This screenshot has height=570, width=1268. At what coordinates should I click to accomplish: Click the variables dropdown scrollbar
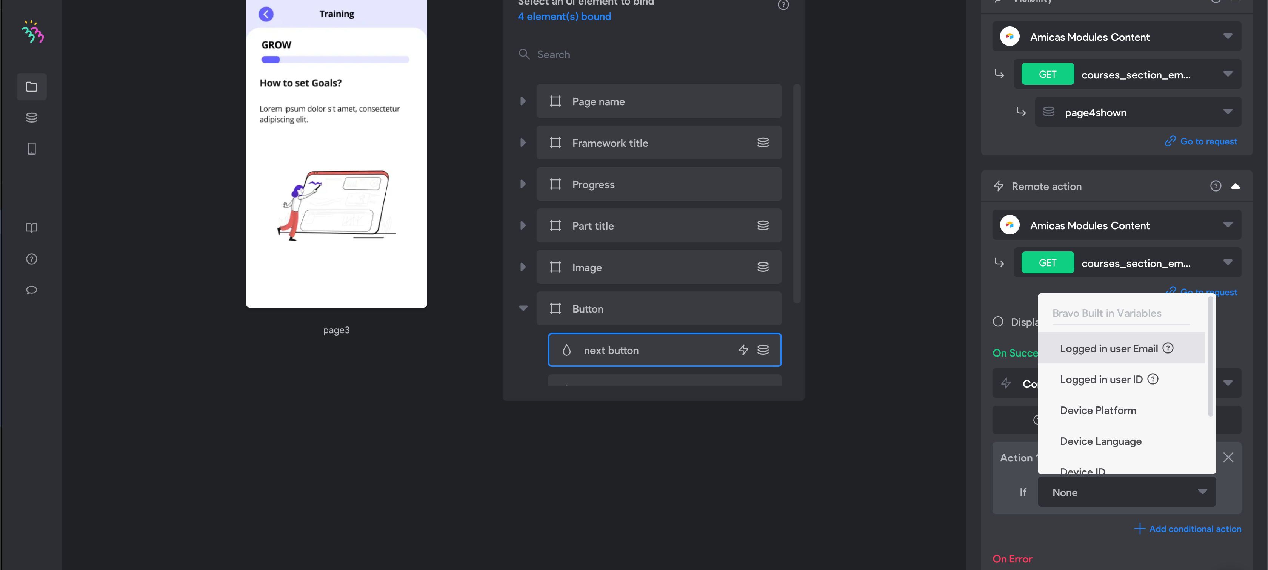coord(1210,357)
